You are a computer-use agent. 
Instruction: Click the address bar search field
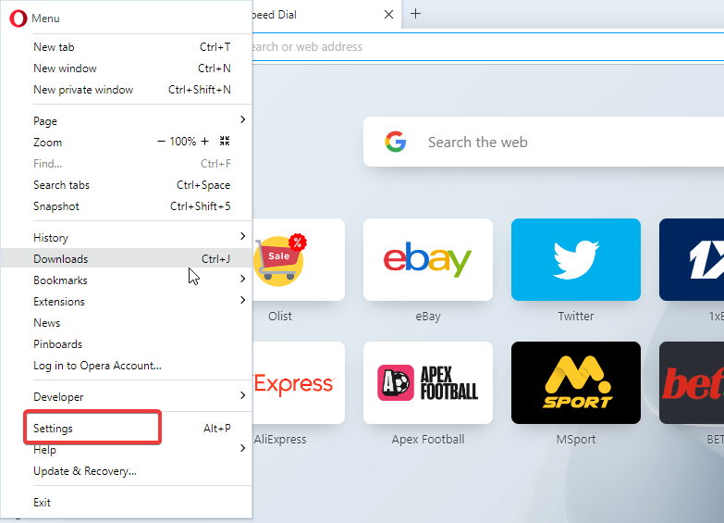point(488,46)
